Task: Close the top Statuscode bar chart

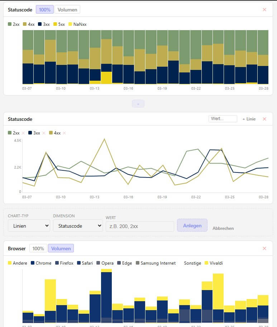Action: coord(264,10)
